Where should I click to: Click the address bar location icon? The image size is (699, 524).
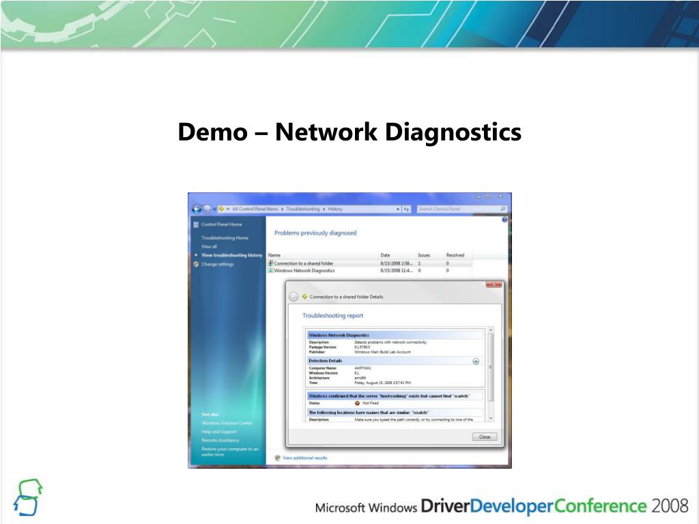point(221,209)
